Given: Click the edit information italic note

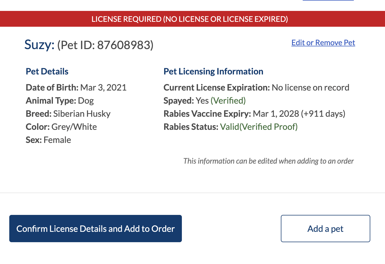Looking at the screenshot, I should click(269, 161).
